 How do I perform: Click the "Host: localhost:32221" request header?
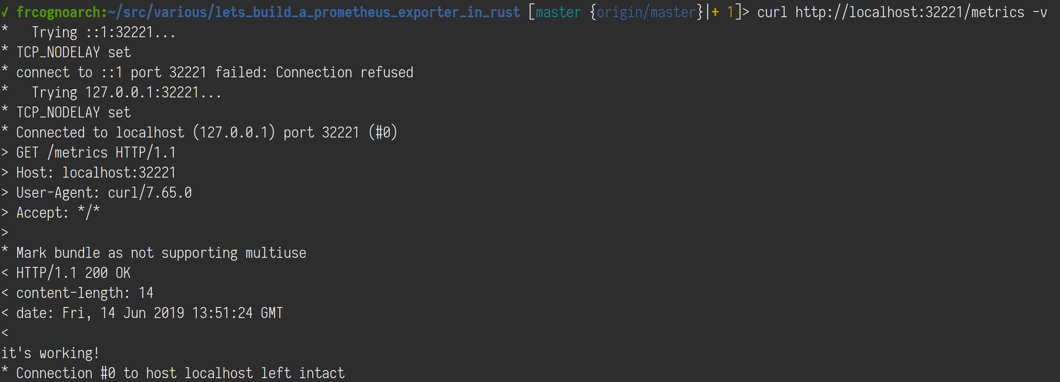pyautogui.click(x=96, y=173)
